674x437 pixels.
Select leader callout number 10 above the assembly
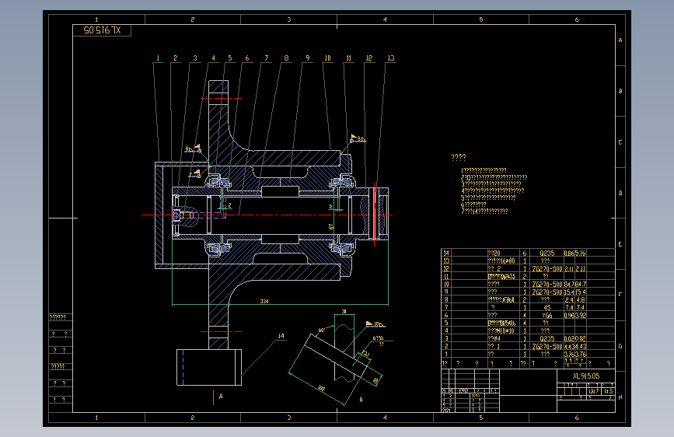pos(327,58)
